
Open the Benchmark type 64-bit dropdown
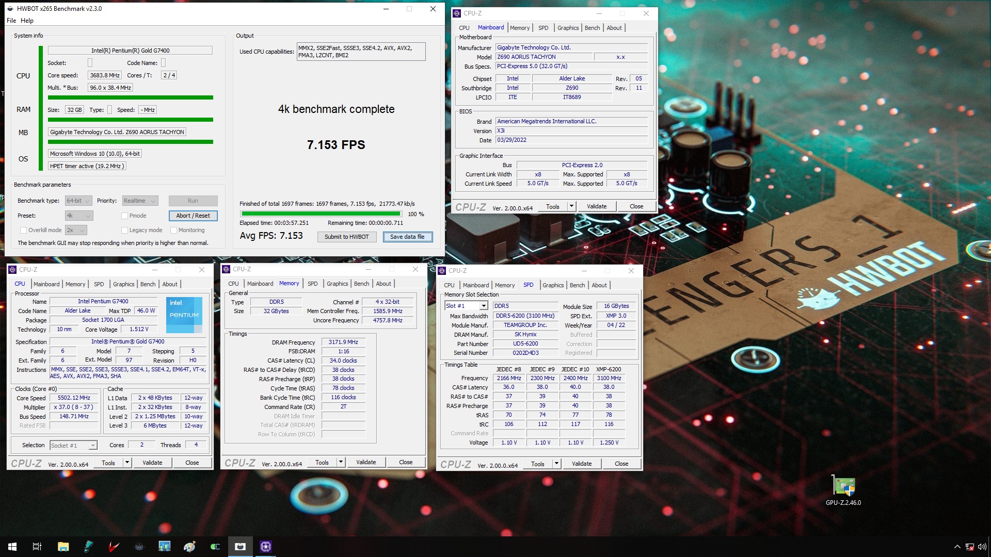(x=78, y=201)
